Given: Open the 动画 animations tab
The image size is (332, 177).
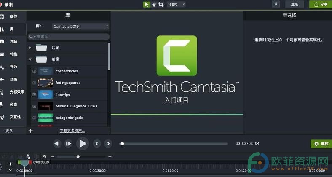Looking at the screenshot, I should tap(13, 79).
